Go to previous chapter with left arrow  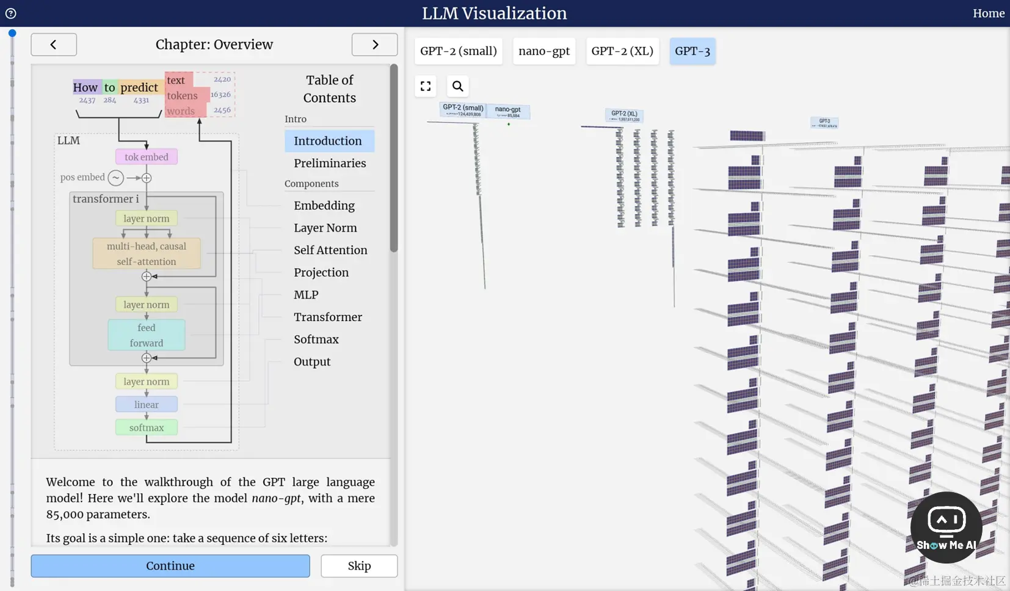[x=54, y=45]
